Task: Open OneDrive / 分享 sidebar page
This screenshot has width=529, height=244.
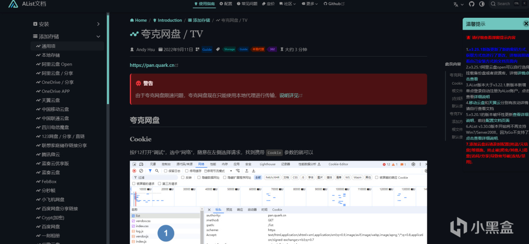Action: point(67,82)
